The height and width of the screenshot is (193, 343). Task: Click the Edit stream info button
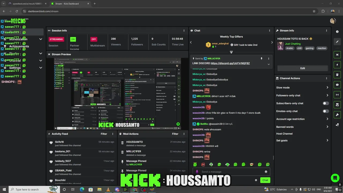[303, 68]
